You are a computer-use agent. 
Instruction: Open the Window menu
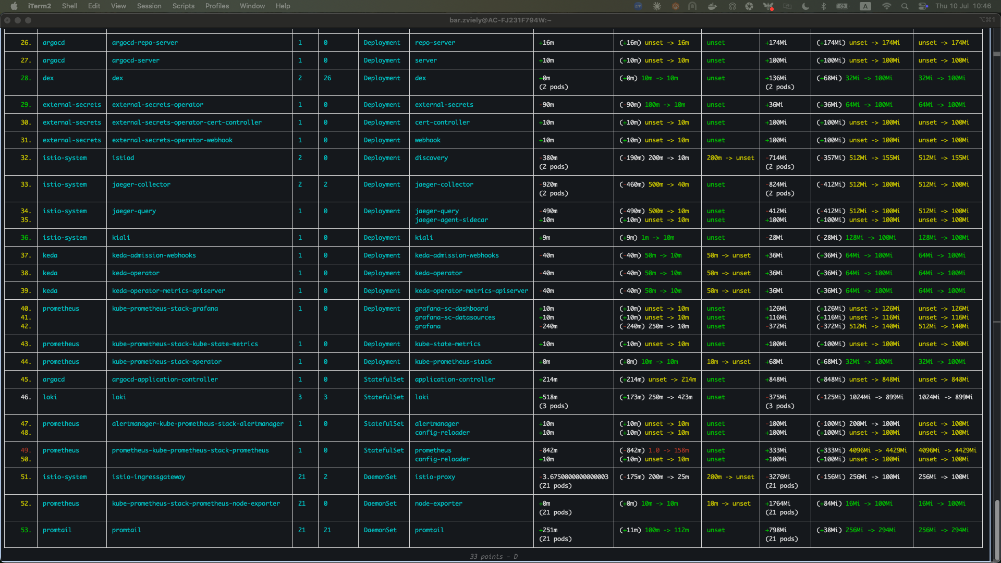point(252,6)
